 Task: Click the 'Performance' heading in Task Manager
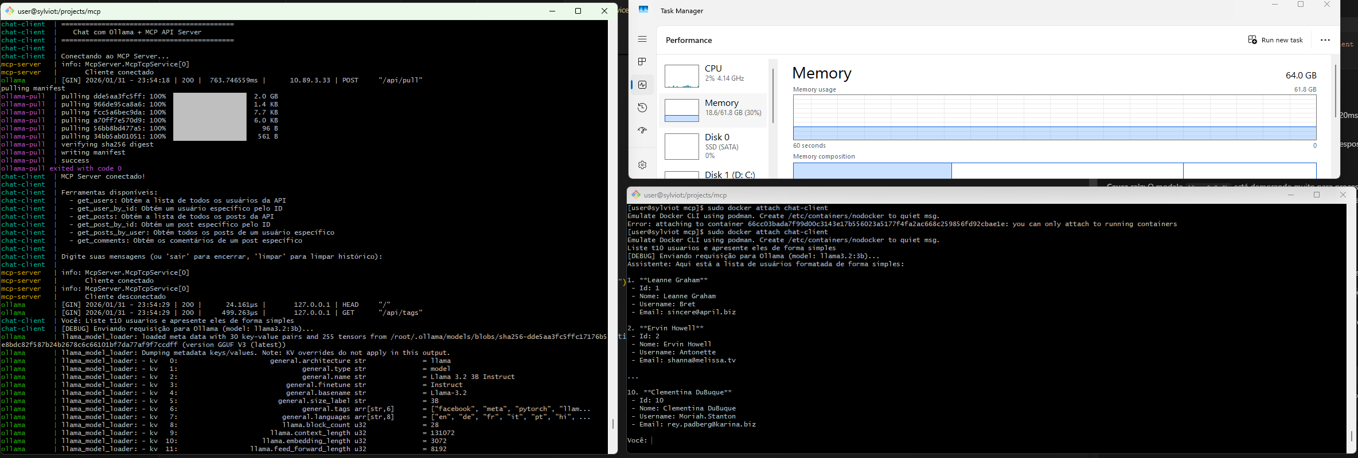689,40
